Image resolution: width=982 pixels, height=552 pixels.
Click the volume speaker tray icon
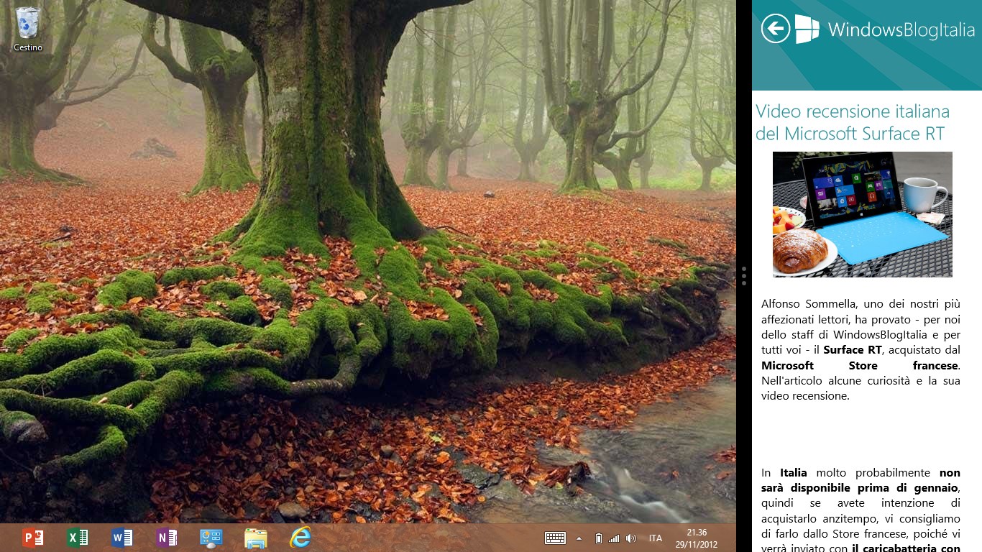click(631, 538)
